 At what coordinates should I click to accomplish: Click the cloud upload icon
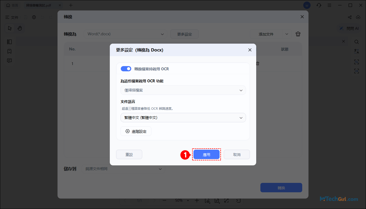358,17
